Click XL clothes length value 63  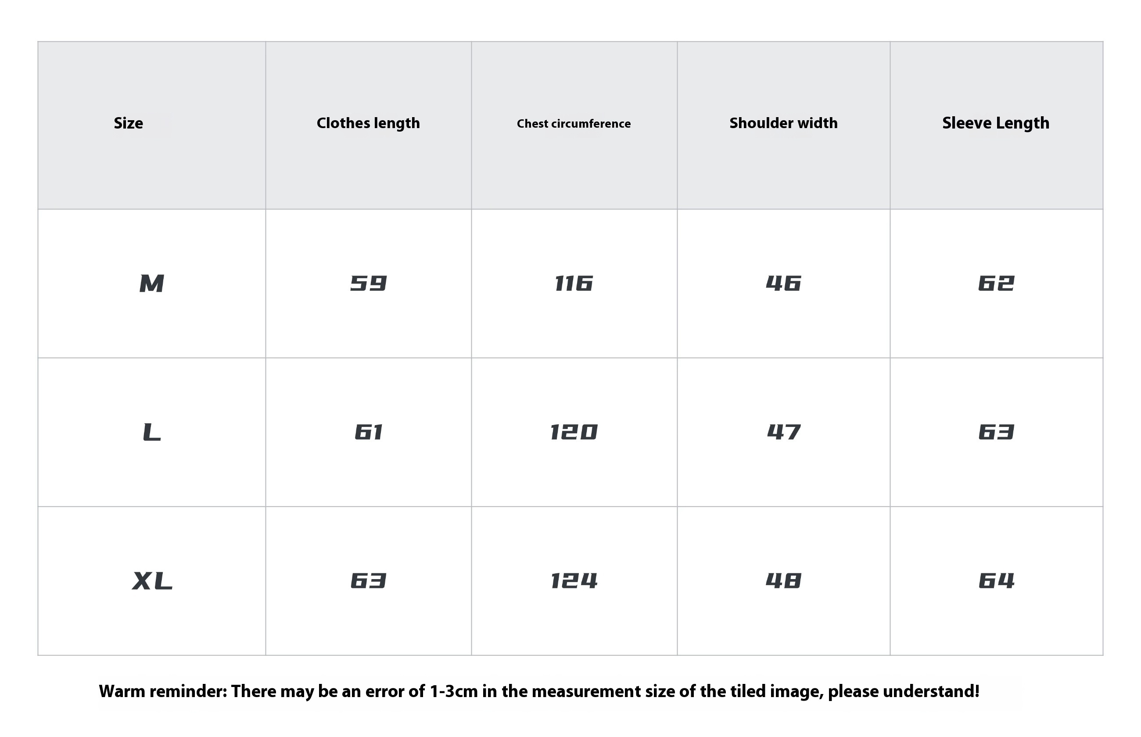368,581
